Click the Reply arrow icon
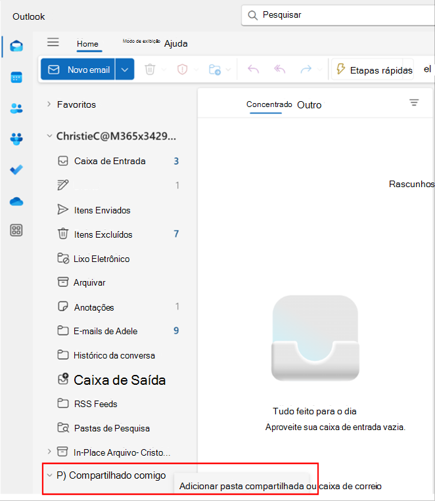This screenshot has width=435, height=501. [x=254, y=69]
